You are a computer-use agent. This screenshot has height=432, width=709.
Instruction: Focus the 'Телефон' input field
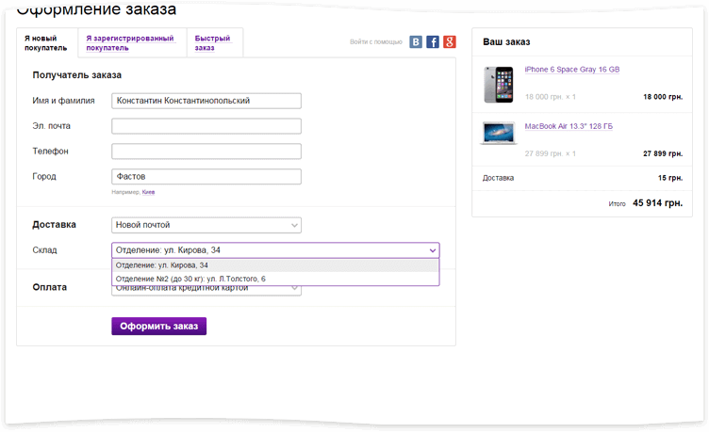(206, 152)
